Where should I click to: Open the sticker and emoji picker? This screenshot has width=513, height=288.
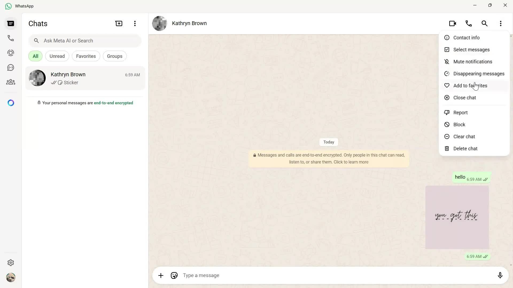174,275
